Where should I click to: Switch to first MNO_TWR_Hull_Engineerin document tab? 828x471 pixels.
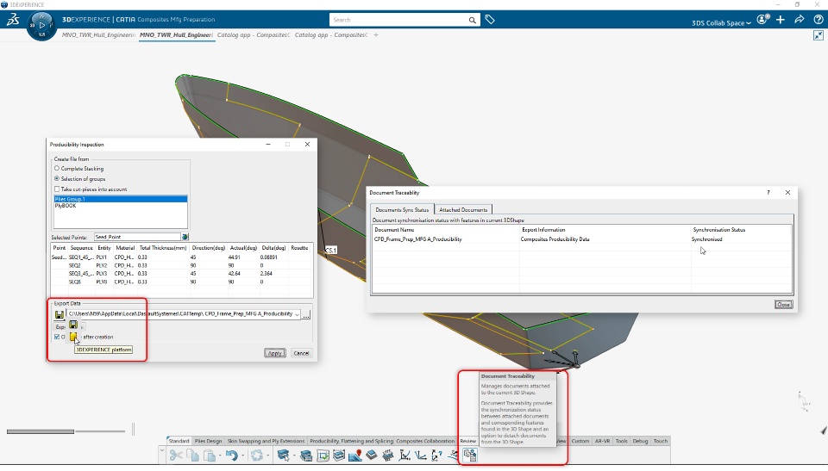point(98,34)
